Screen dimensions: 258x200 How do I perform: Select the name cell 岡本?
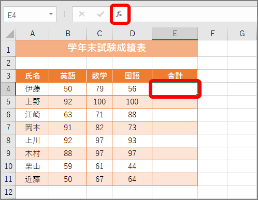click(x=33, y=128)
